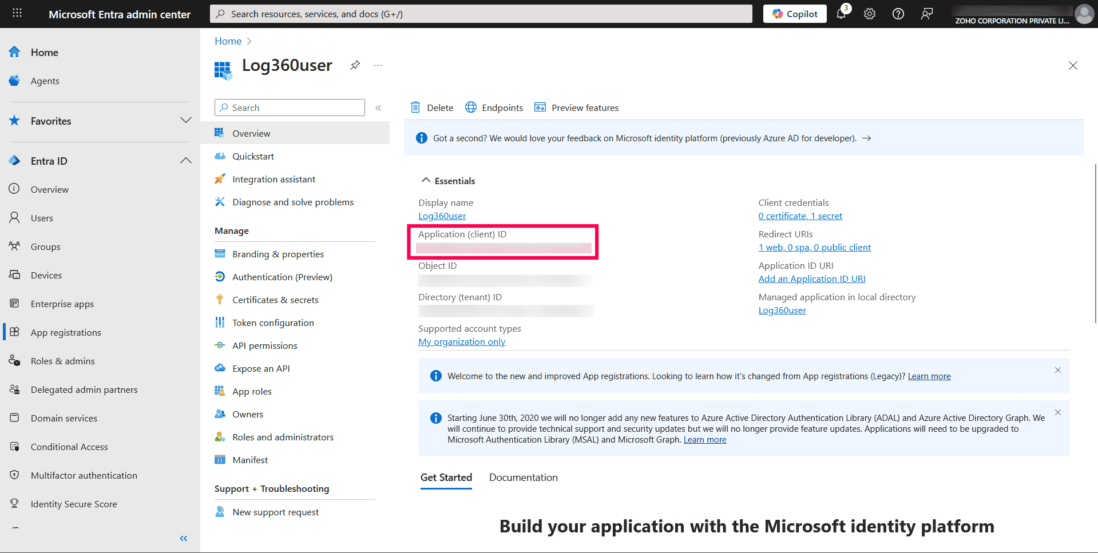Click Add an Application ID URI
This screenshot has height=553, width=1098.
pos(811,279)
